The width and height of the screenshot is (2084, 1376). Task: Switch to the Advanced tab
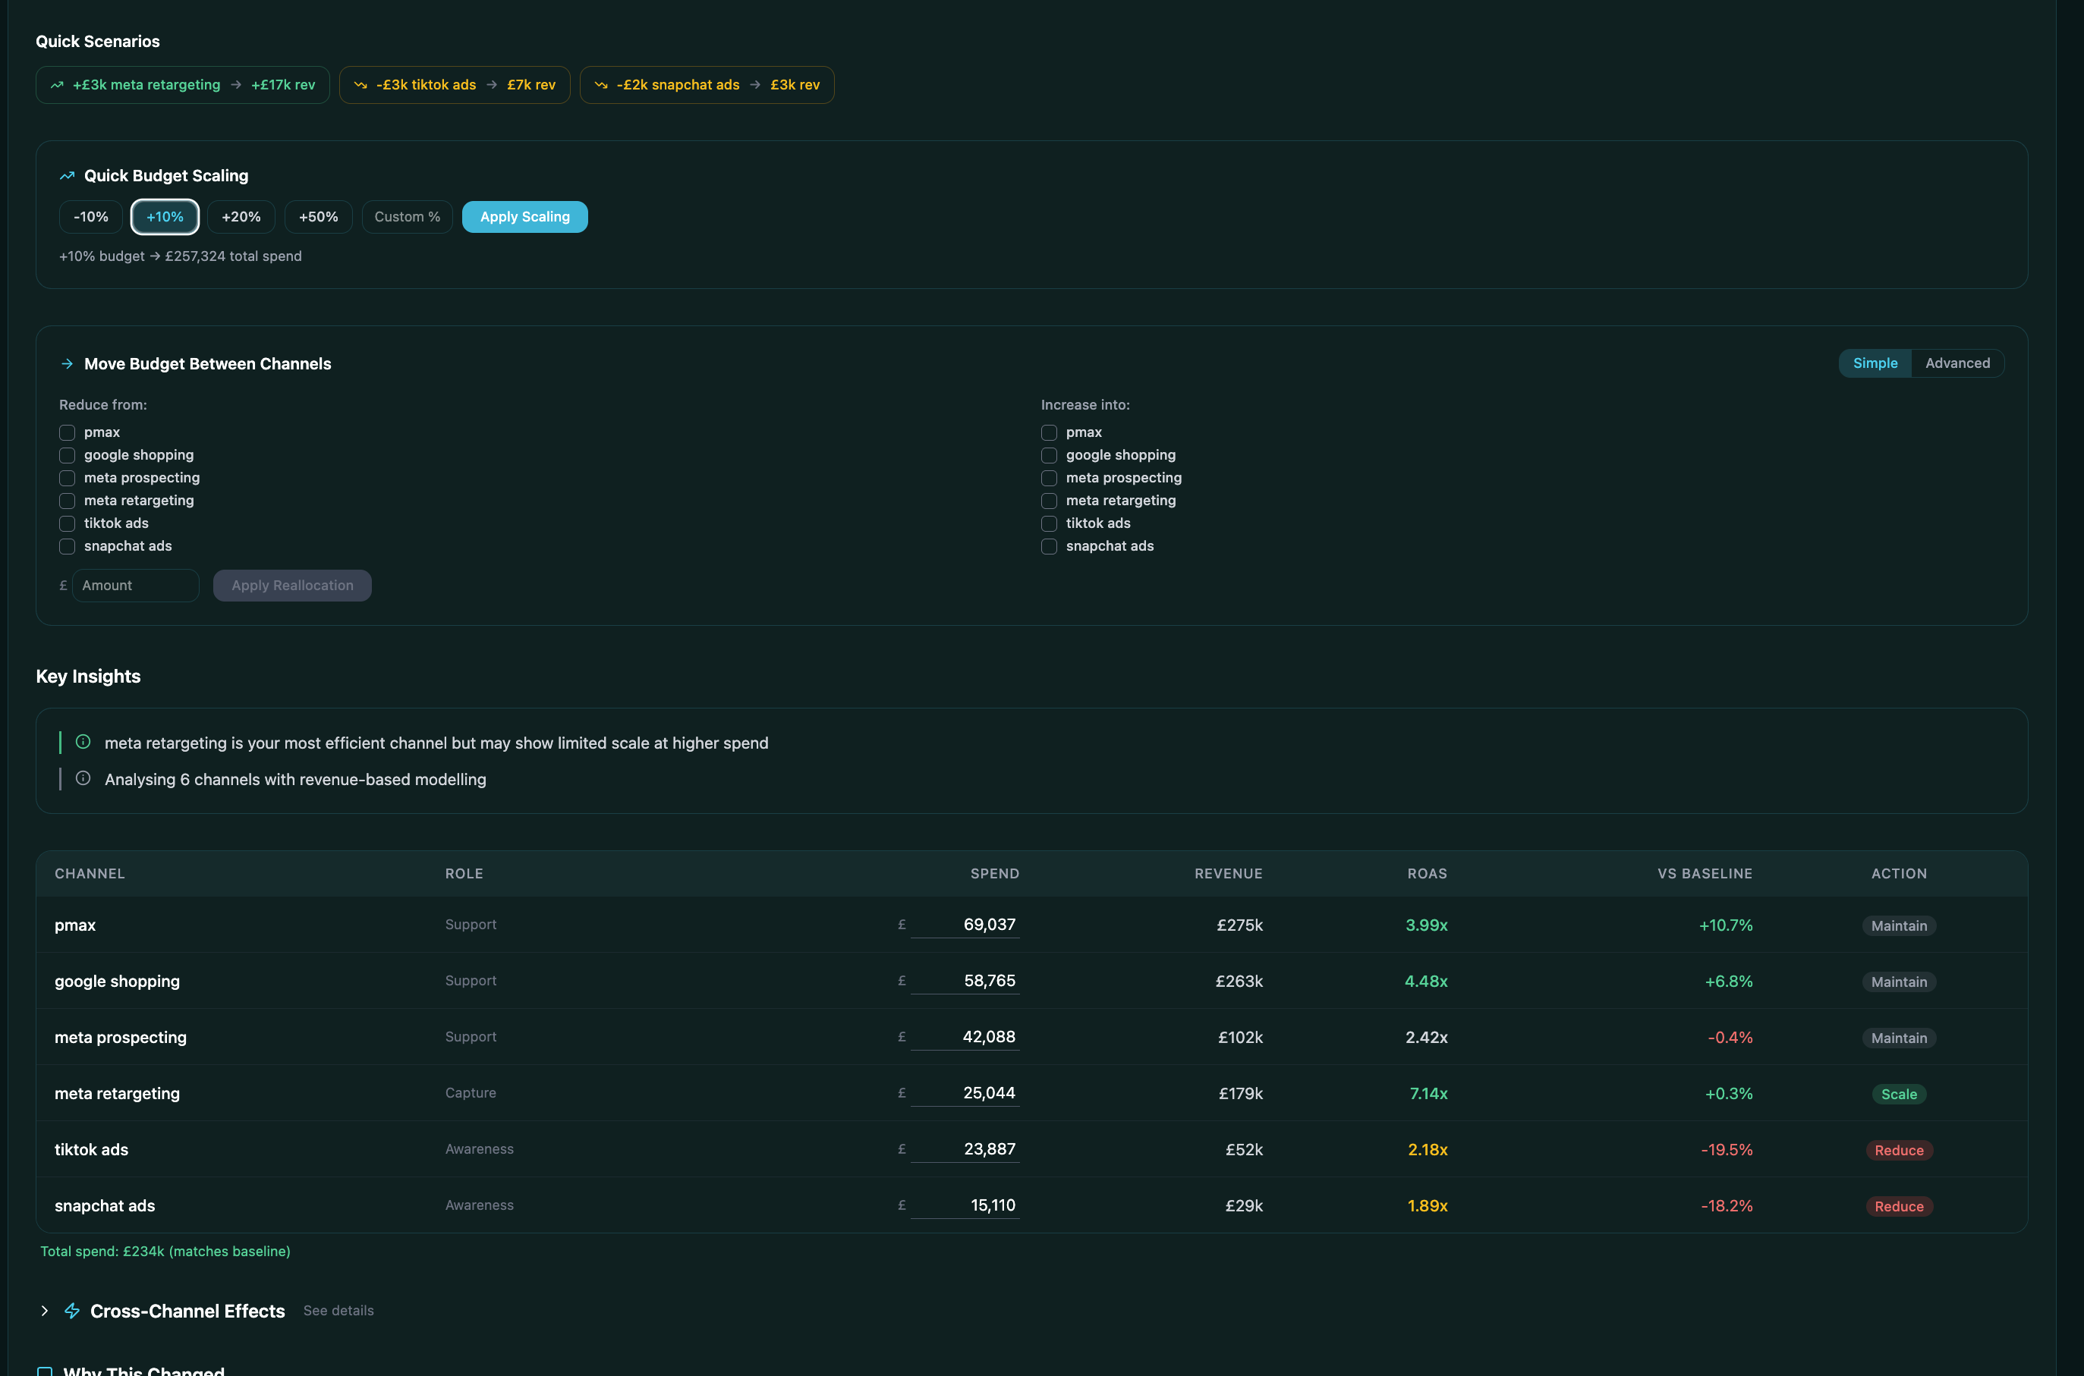point(1957,363)
